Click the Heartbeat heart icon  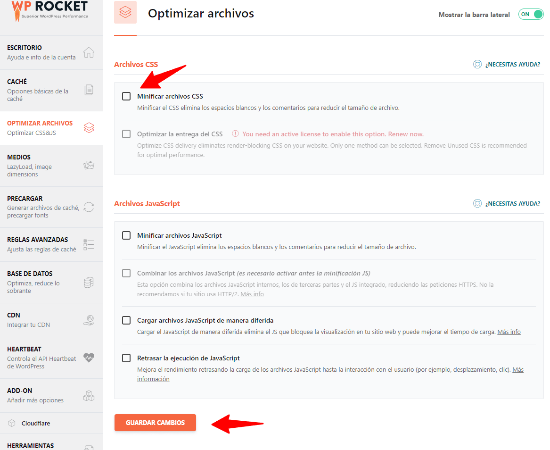tap(89, 358)
